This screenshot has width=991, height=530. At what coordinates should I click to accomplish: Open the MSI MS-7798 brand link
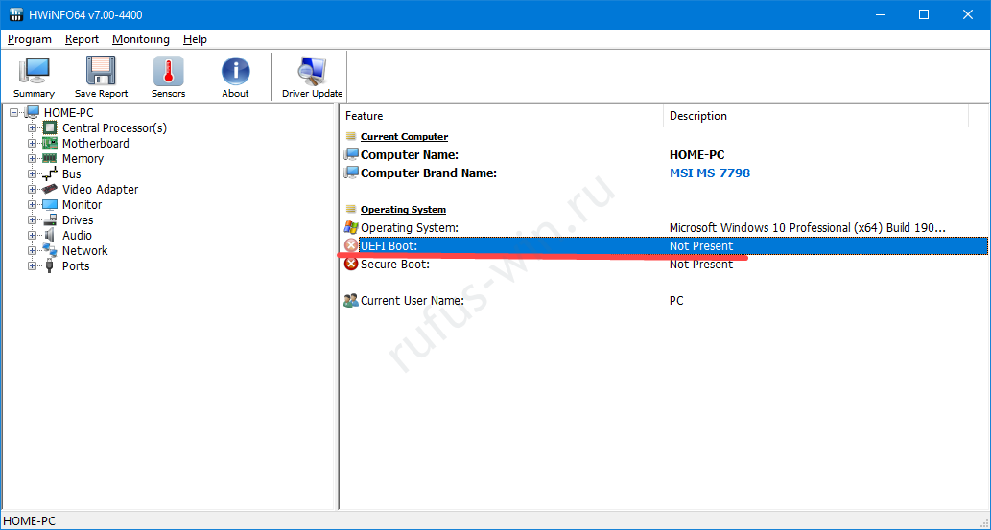tap(710, 173)
